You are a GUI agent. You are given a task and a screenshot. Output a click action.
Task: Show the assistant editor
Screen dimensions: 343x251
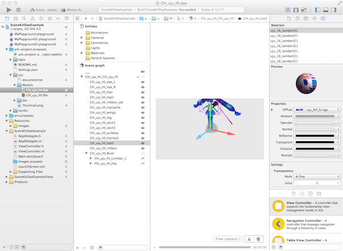[x=296, y=10]
